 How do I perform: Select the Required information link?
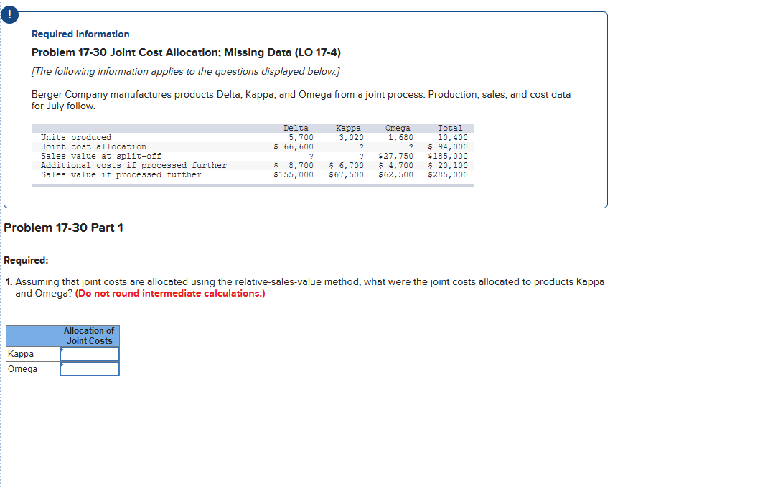pos(80,34)
